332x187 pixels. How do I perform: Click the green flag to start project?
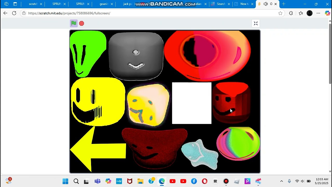pos(74,23)
